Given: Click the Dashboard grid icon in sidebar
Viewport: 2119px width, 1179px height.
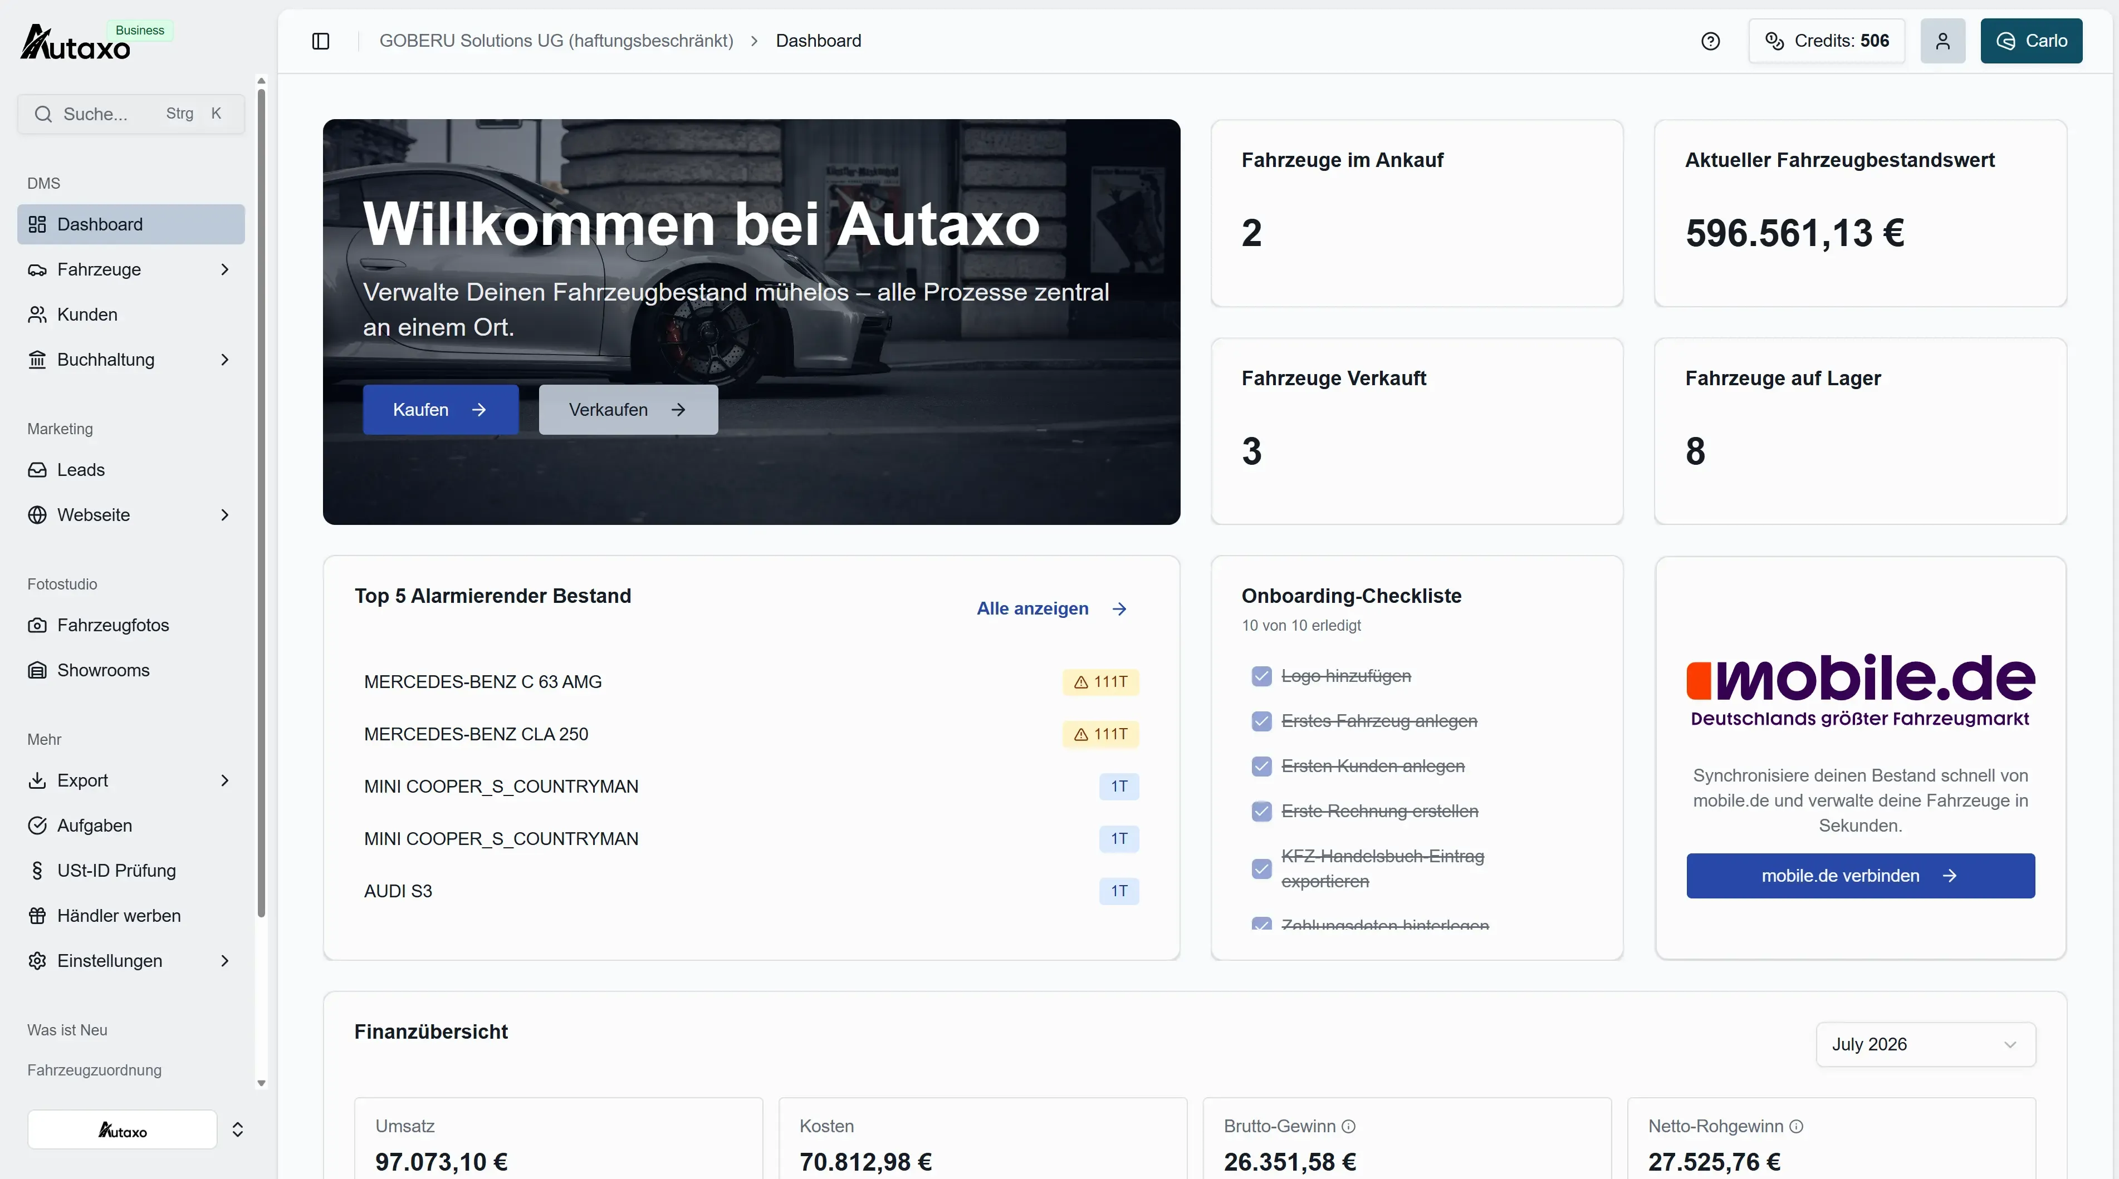Looking at the screenshot, I should 37,224.
